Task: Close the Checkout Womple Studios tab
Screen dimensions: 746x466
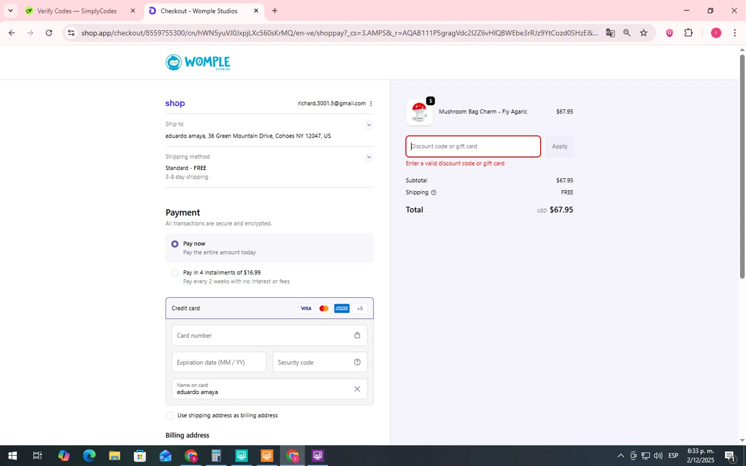Action: pyautogui.click(x=256, y=10)
